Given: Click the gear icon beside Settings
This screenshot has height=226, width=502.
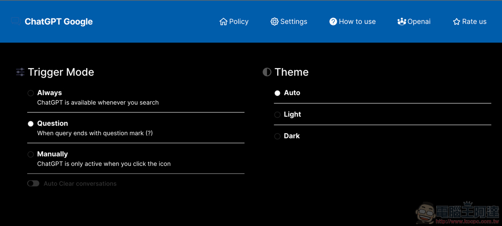Looking at the screenshot, I should (275, 22).
